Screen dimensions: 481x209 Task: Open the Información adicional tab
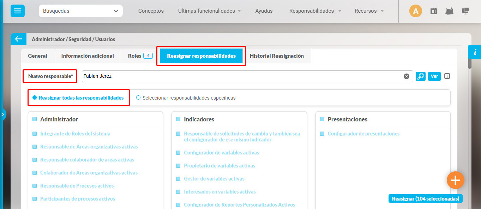pos(87,56)
